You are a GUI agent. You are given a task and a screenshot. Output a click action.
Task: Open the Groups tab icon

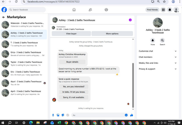point(106,10)
